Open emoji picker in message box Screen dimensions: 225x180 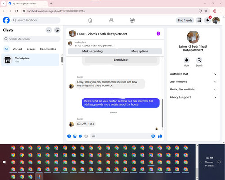[153, 136]
